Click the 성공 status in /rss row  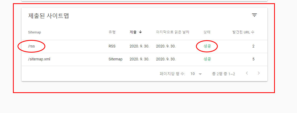207,46
